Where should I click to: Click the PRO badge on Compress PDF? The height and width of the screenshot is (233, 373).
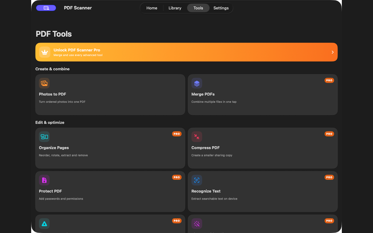point(329,134)
